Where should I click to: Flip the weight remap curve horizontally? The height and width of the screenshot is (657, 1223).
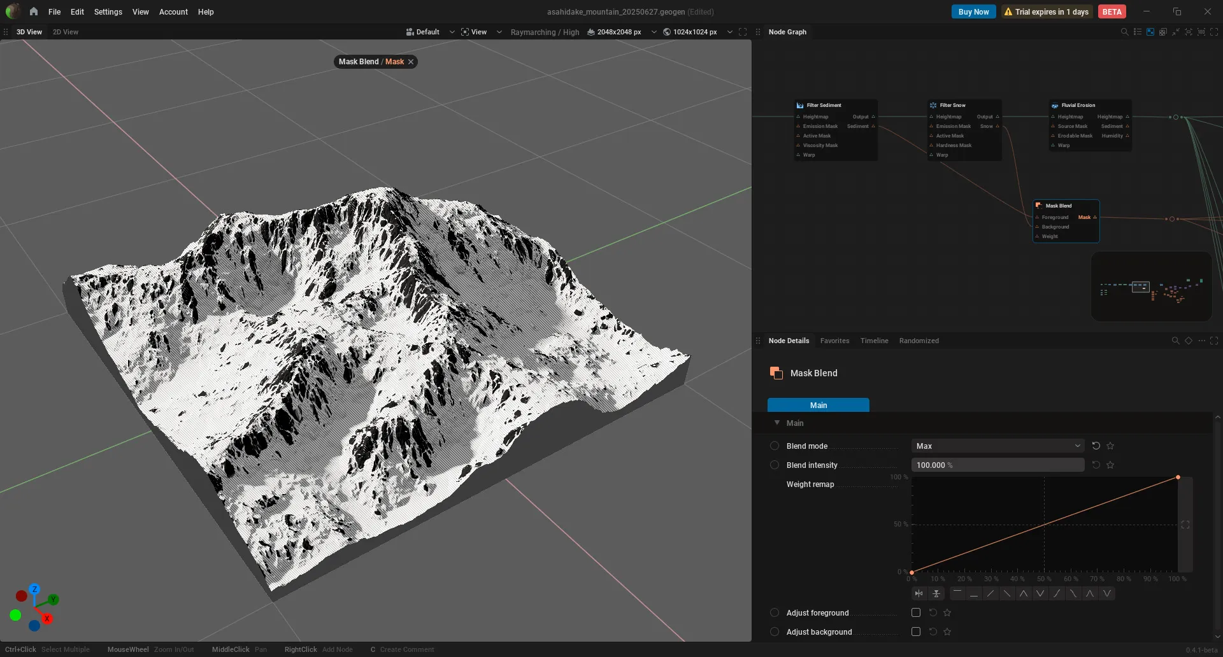click(x=919, y=593)
